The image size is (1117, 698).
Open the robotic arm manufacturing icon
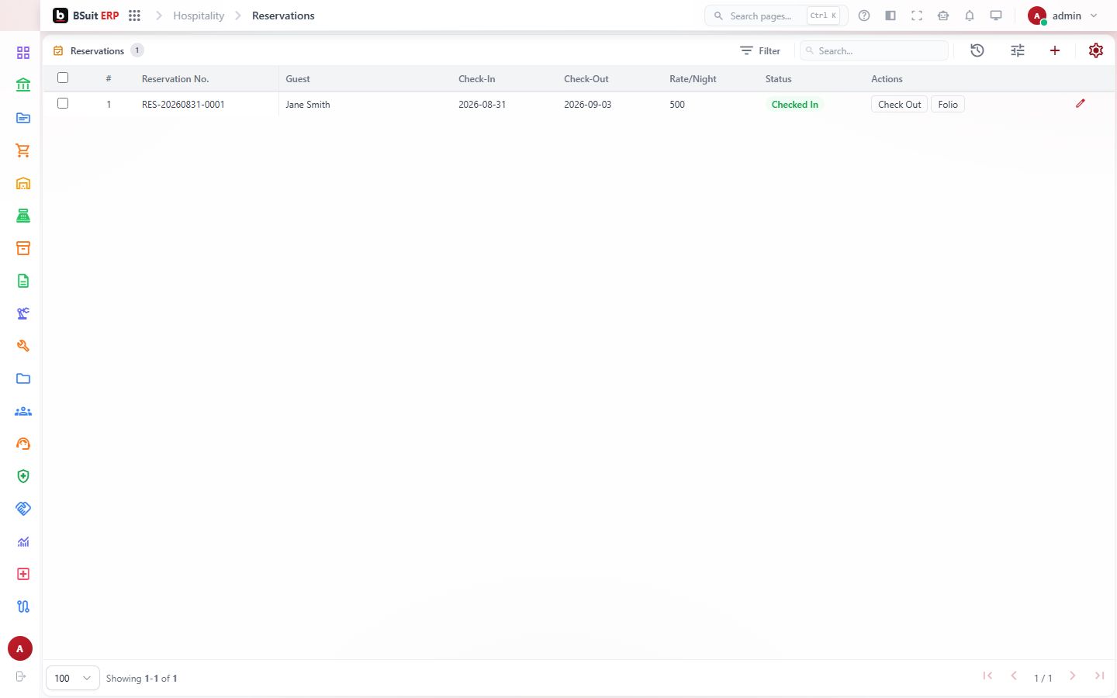pyautogui.click(x=23, y=313)
